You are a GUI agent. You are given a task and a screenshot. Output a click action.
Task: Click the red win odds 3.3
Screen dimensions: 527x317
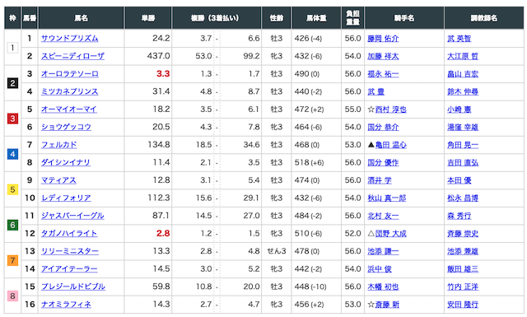(x=163, y=73)
